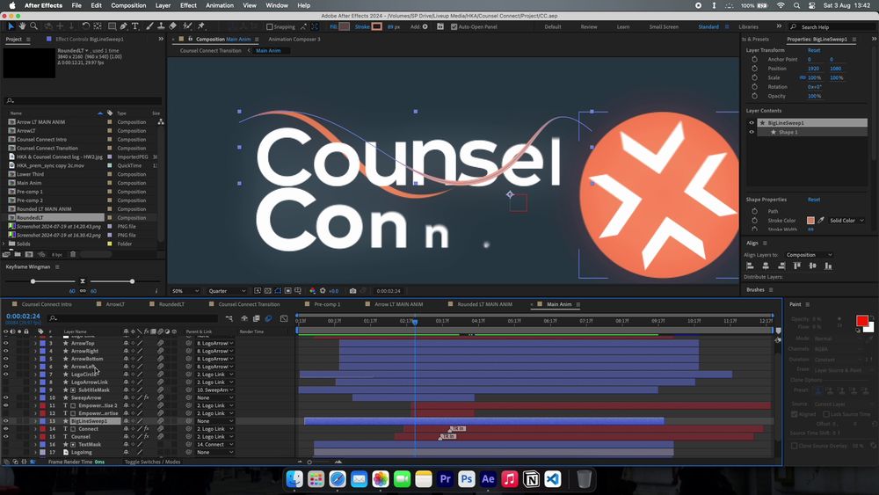This screenshot has width=879, height=495.
Task: Hide the Counsel text layer eye
Action: [5, 437]
